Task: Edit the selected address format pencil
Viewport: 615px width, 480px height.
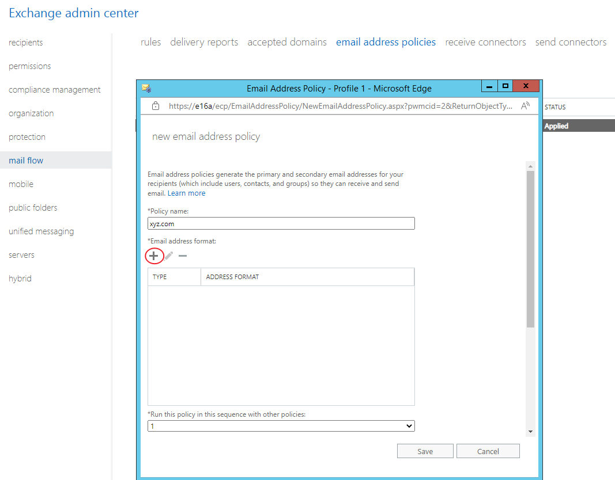Action: point(169,256)
